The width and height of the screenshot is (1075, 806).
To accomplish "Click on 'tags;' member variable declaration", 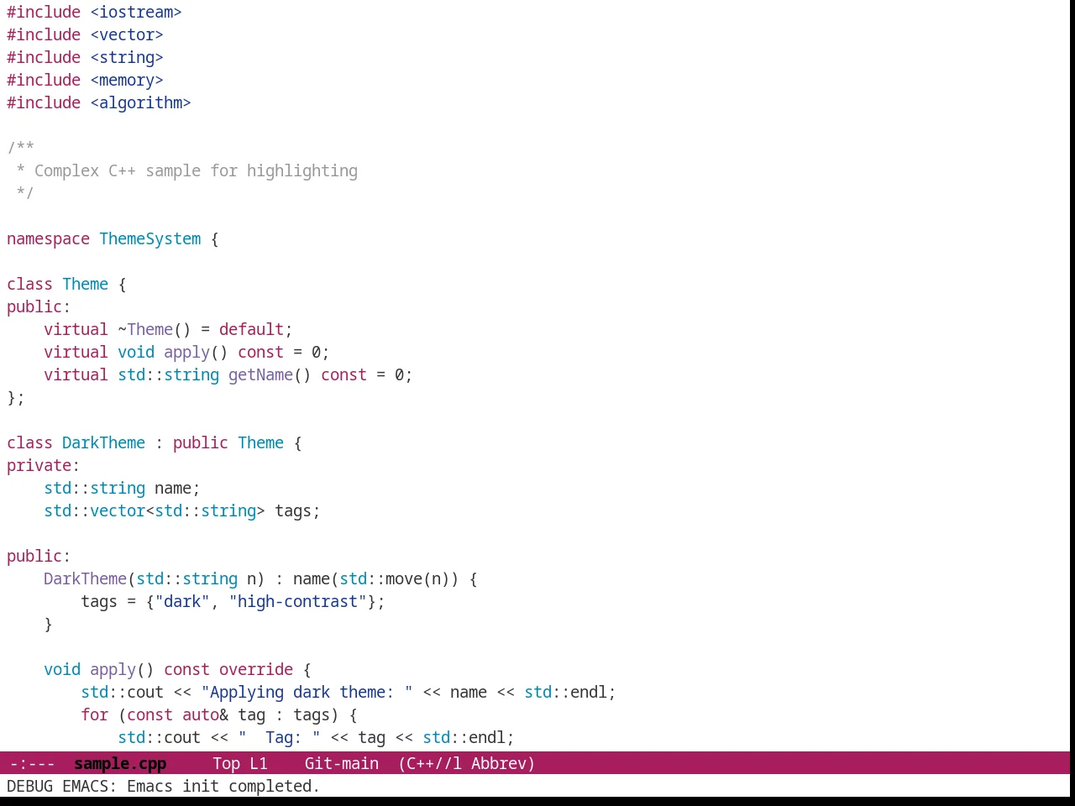I will pyautogui.click(x=297, y=510).
